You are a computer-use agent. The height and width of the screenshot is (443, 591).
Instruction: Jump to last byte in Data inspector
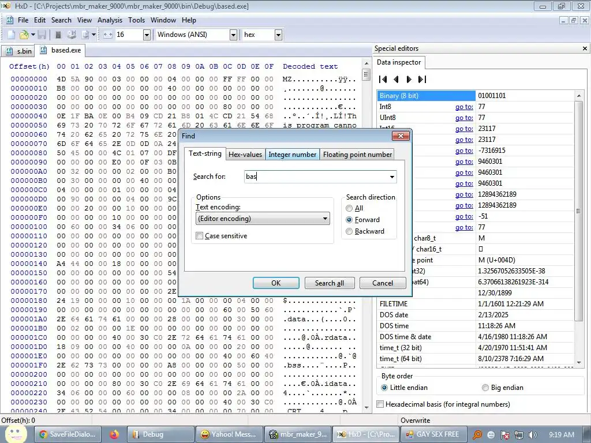422,79
